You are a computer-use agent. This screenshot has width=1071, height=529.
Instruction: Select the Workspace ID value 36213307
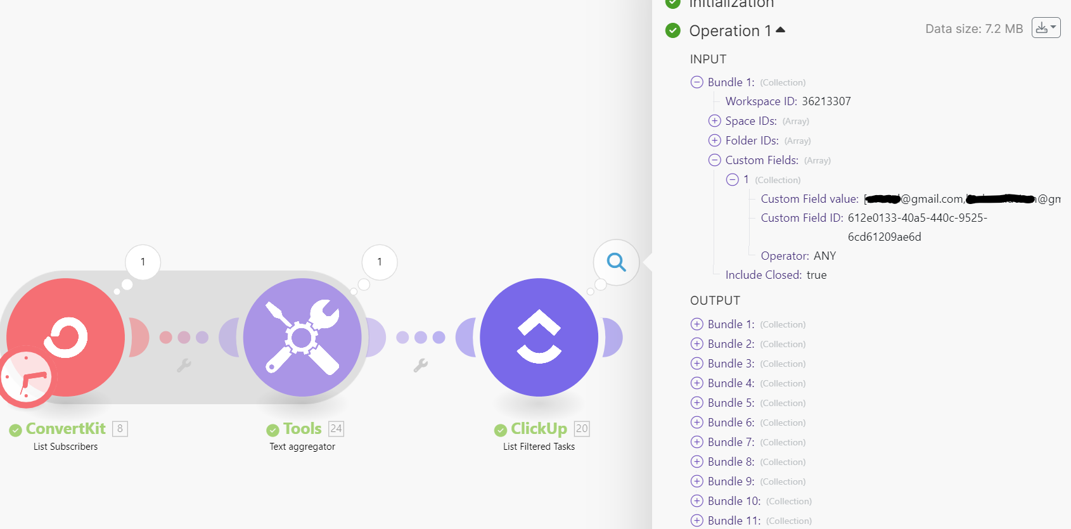click(826, 101)
